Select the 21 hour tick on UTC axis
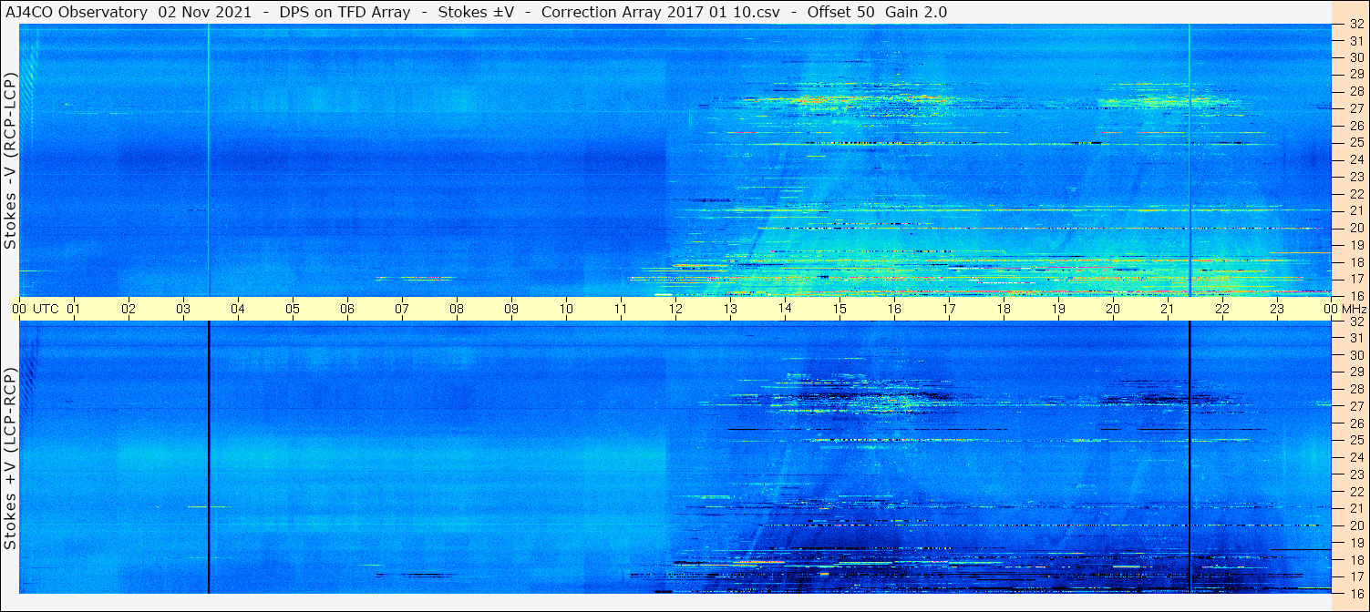 coord(1168,309)
